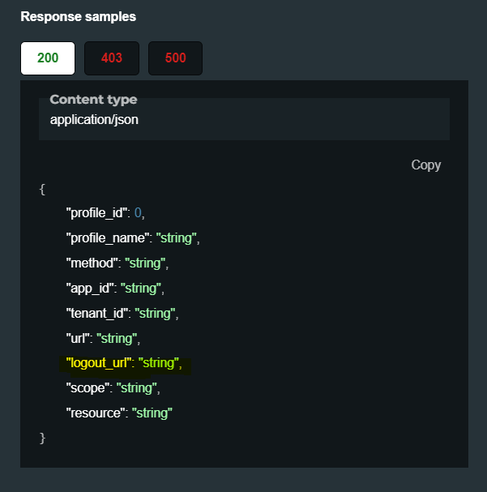Click the closing curly brace
Viewport: 487px width, 492px height.
tap(42, 438)
